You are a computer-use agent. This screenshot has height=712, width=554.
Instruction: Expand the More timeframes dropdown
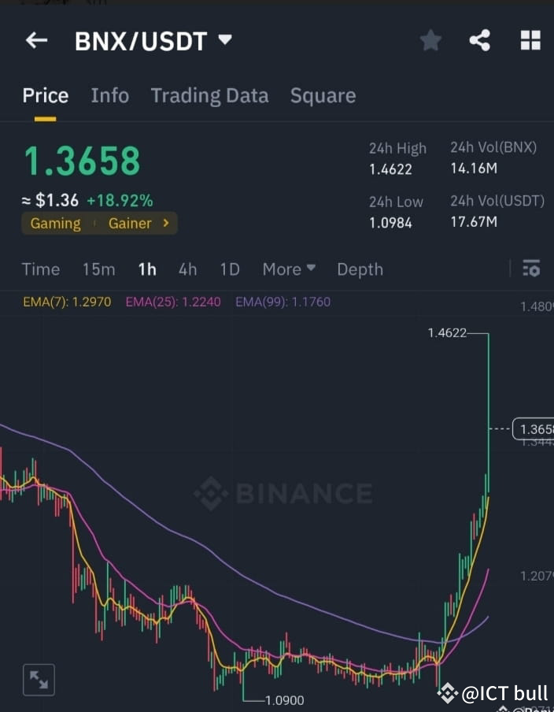288,269
